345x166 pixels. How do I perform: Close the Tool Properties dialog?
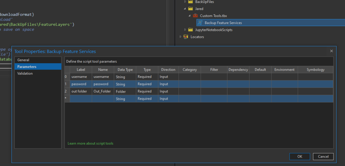coord(331,51)
